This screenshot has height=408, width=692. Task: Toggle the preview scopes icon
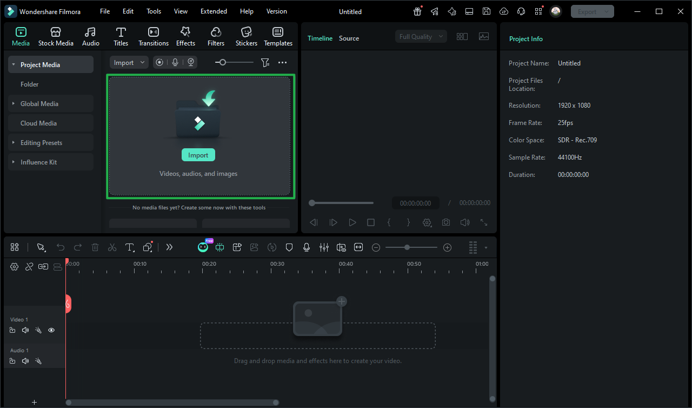click(x=484, y=37)
